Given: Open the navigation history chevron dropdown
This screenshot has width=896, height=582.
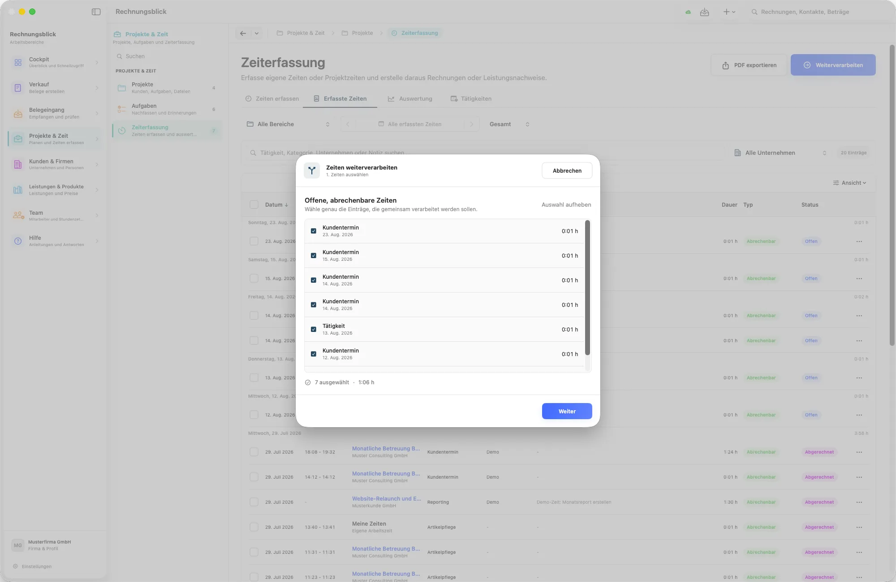Looking at the screenshot, I should click(257, 33).
